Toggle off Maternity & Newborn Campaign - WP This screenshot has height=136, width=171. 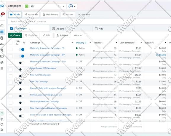[21, 56]
